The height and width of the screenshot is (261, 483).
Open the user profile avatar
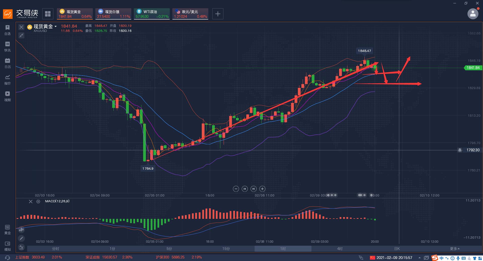[x=473, y=14]
